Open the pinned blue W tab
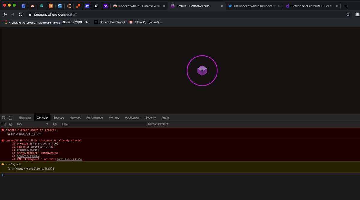The width and height of the screenshot is (360, 200). click(87, 6)
